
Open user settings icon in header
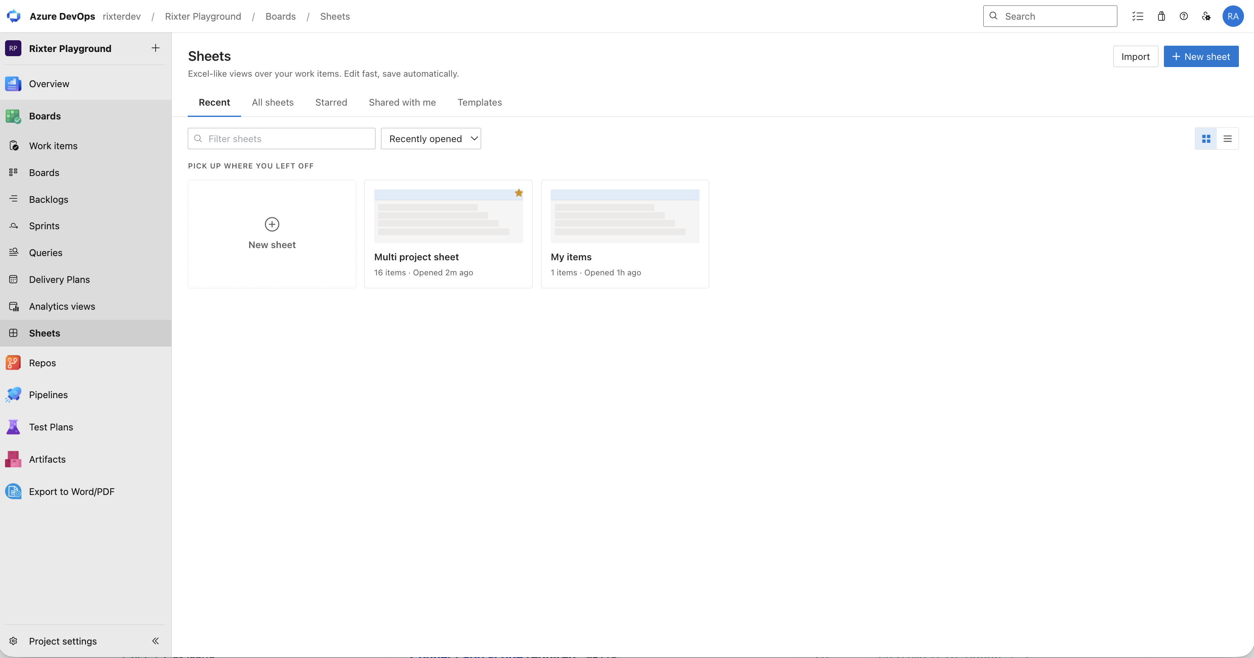pos(1206,16)
